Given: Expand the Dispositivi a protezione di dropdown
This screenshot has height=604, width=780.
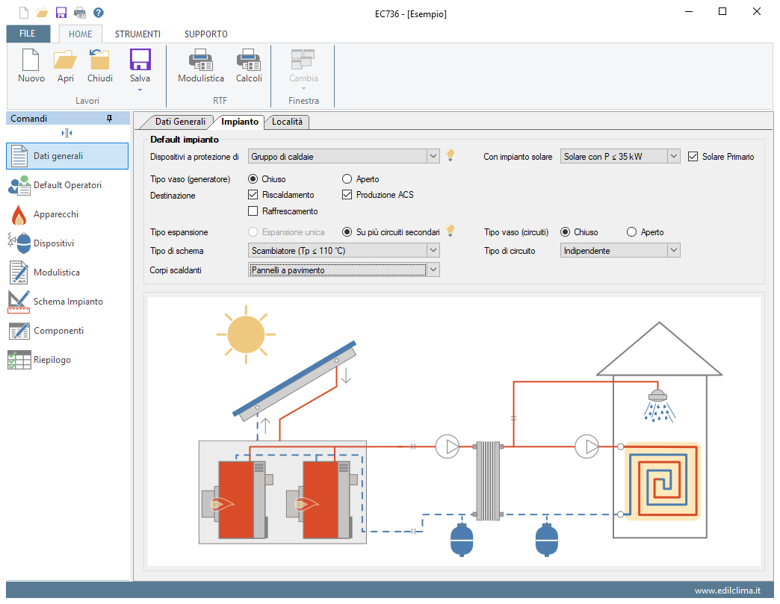Looking at the screenshot, I should coord(433,156).
